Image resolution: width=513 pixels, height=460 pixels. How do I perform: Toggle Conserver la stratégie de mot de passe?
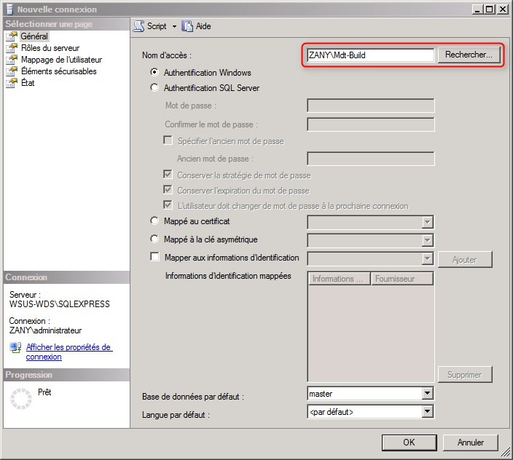point(168,174)
